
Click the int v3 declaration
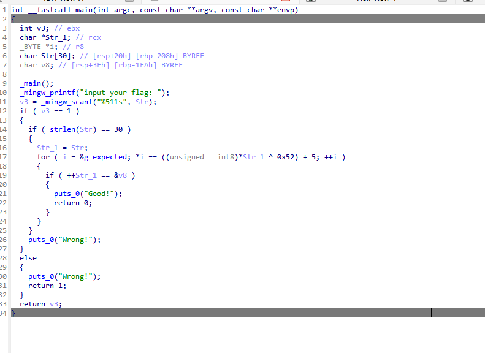[x=34, y=28]
